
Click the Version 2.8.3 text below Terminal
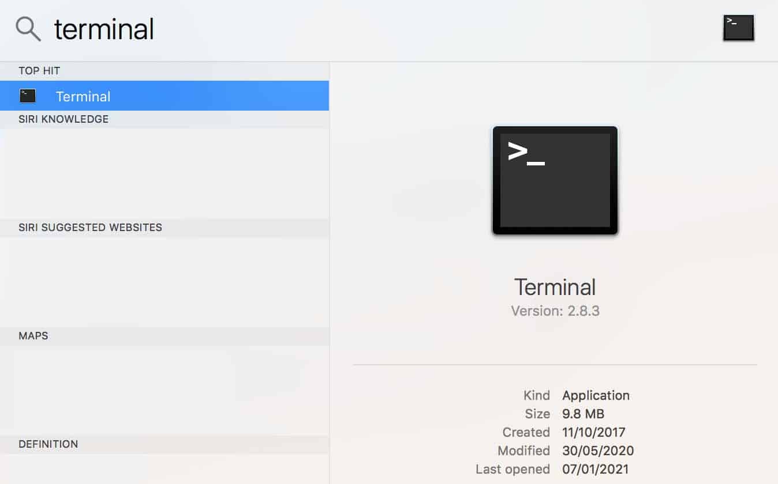(x=555, y=311)
